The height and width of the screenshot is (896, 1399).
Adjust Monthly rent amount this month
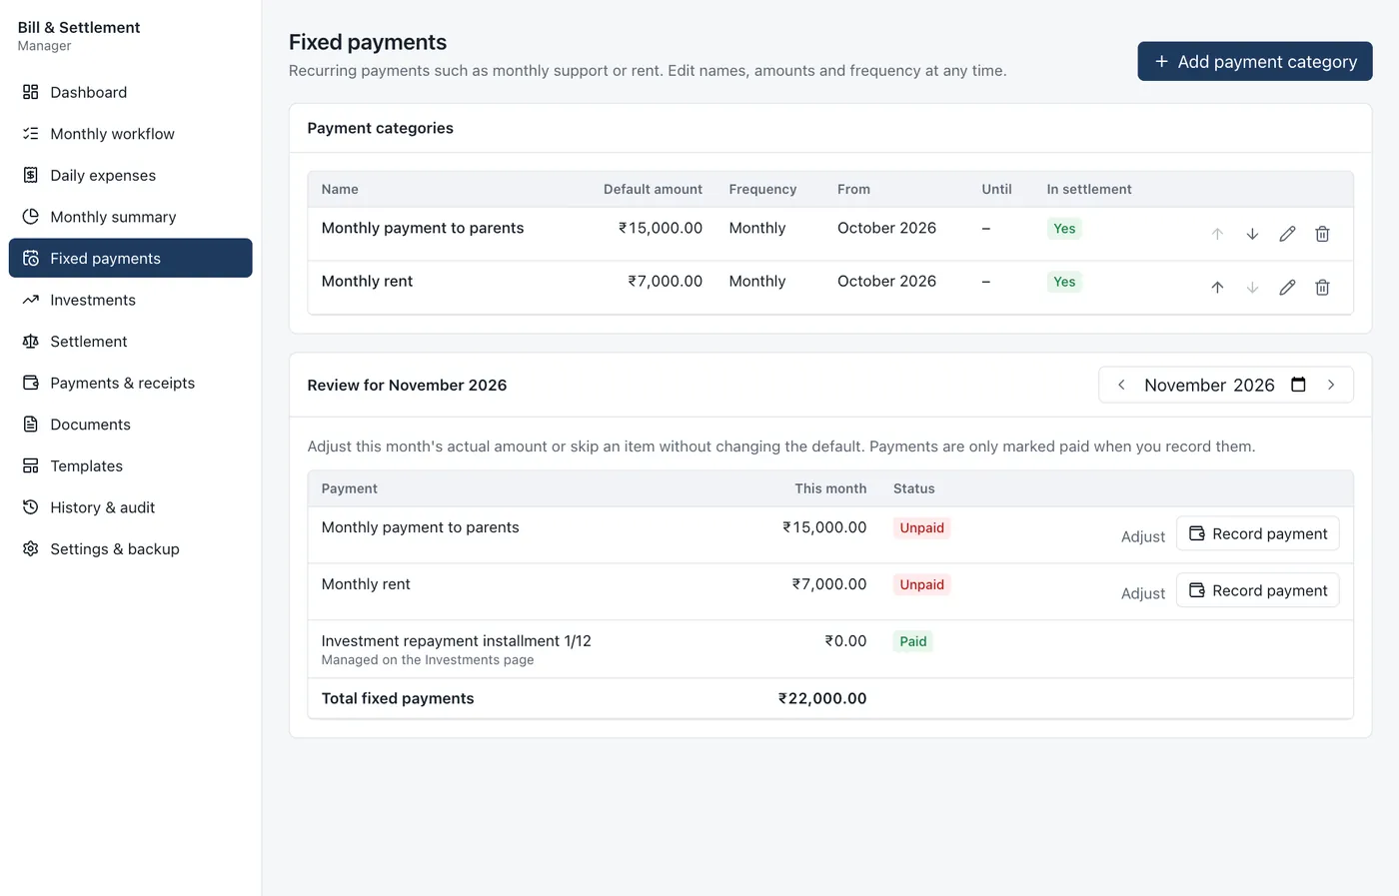(x=1143, y=593)
